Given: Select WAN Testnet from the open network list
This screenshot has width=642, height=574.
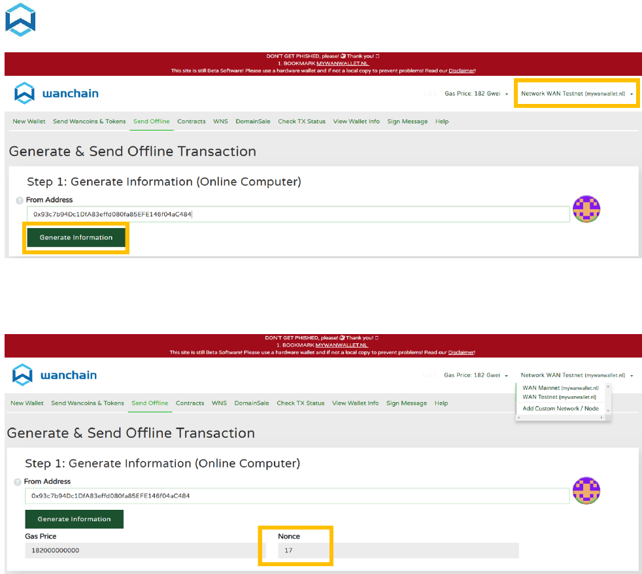Looking at the screenshot, I should tap(559, 397).
